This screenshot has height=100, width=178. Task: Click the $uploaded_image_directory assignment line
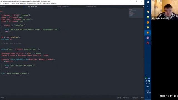(x=23, y=53)
